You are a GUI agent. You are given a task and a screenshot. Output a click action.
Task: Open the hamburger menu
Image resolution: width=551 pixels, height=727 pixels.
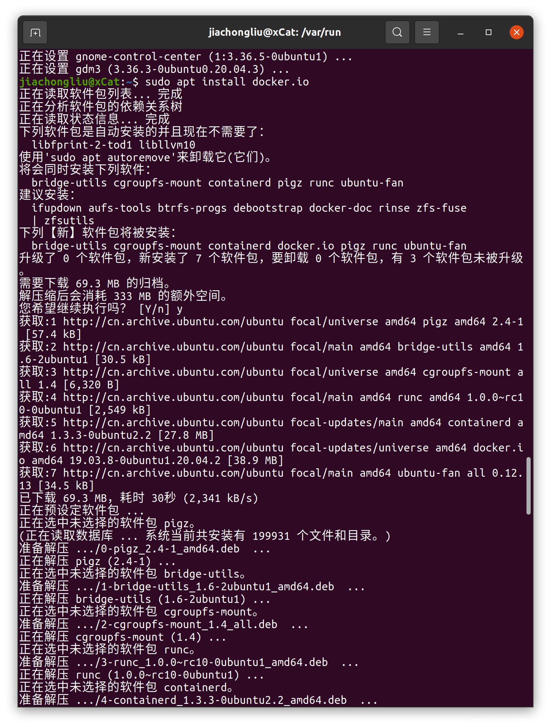(x=427, y=33)
